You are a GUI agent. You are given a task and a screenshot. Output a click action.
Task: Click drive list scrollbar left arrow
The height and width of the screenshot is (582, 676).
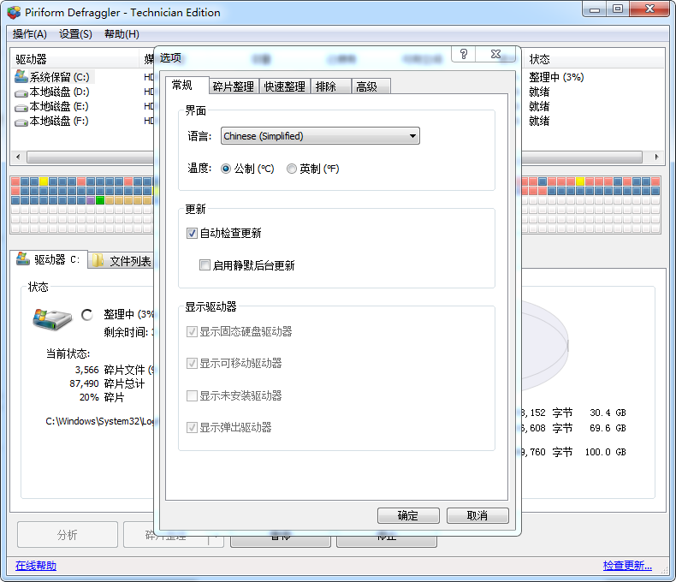18,157
